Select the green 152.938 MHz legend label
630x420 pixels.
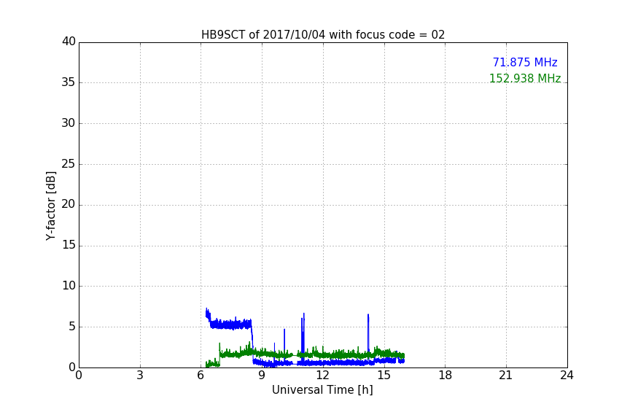[525, 78]
